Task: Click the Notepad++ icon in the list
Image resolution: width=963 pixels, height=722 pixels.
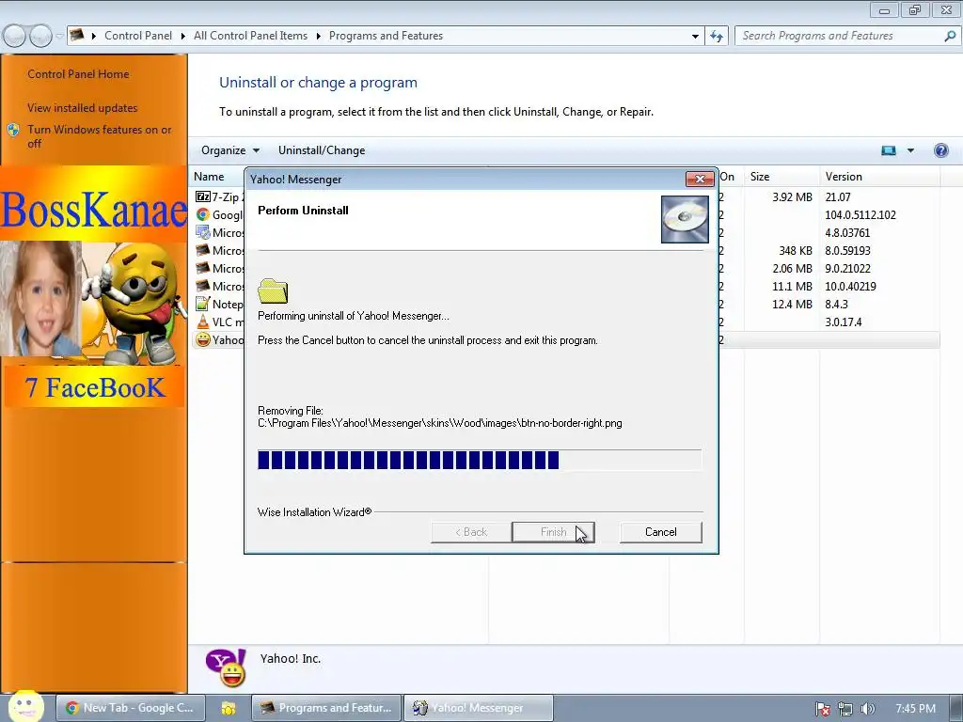Action: pyautogui.click(x=203, y=304)
